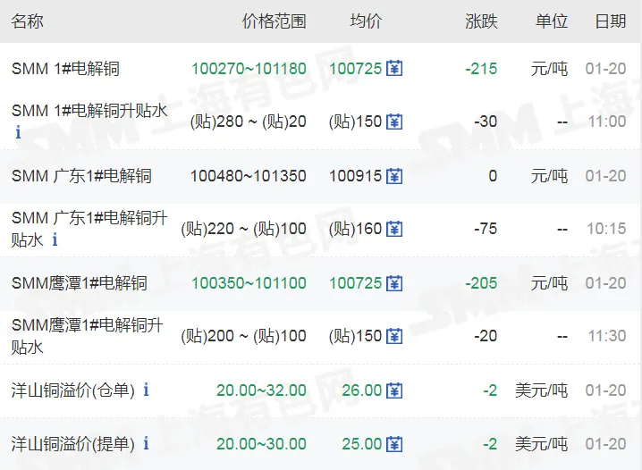This screenshot has height=470, width=642.
Task: Click change value -75
Action: click(x=486, y=229)
